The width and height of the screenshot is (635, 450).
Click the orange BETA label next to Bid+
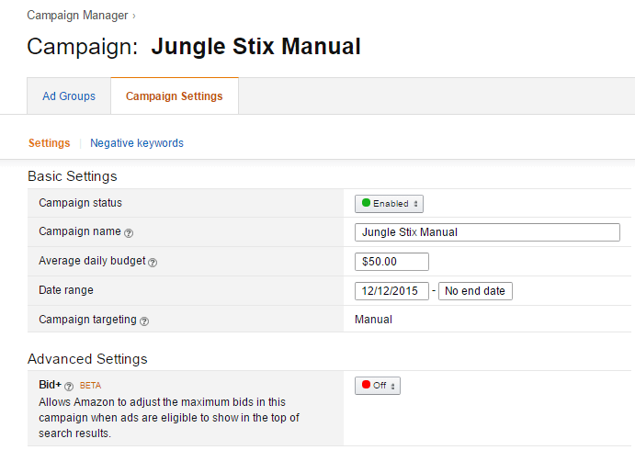(x=91, y=387)
